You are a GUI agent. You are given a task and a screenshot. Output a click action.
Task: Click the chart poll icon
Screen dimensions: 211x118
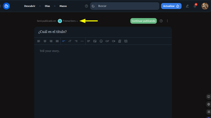pyautogui.click(x=120, y=41)
